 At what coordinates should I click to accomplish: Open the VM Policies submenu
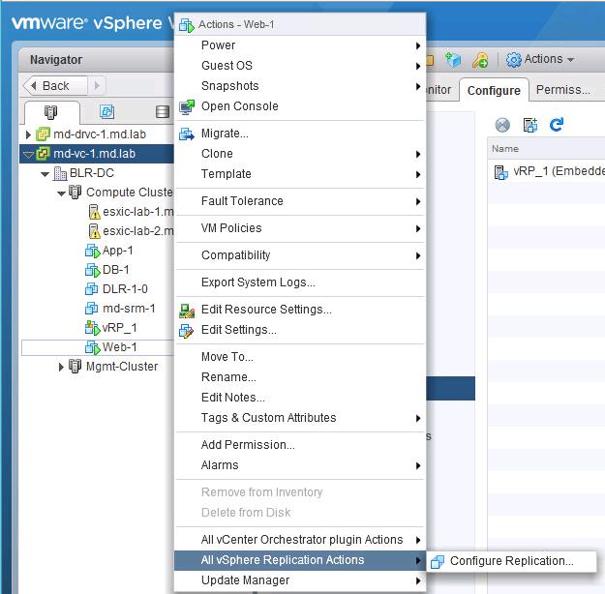pos(300,228)
